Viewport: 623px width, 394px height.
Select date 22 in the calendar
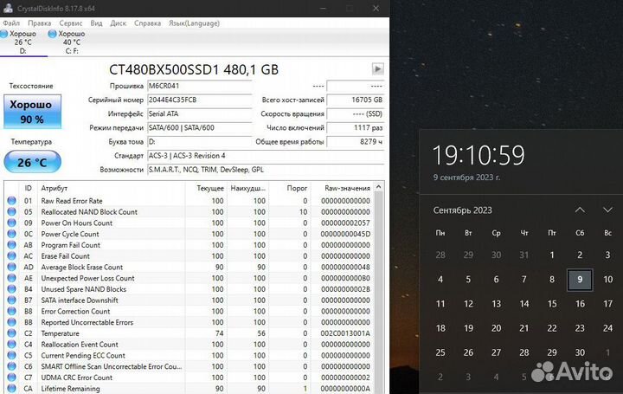click(x=552, y=328)
